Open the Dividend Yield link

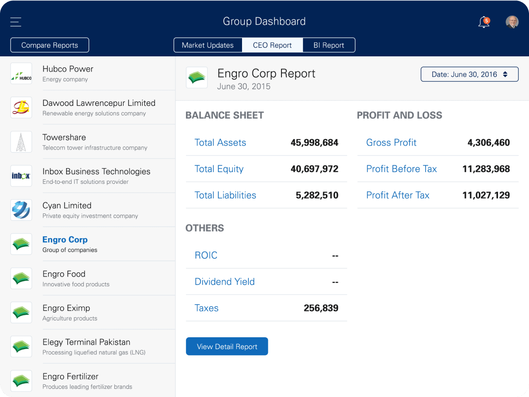(225, 282)
